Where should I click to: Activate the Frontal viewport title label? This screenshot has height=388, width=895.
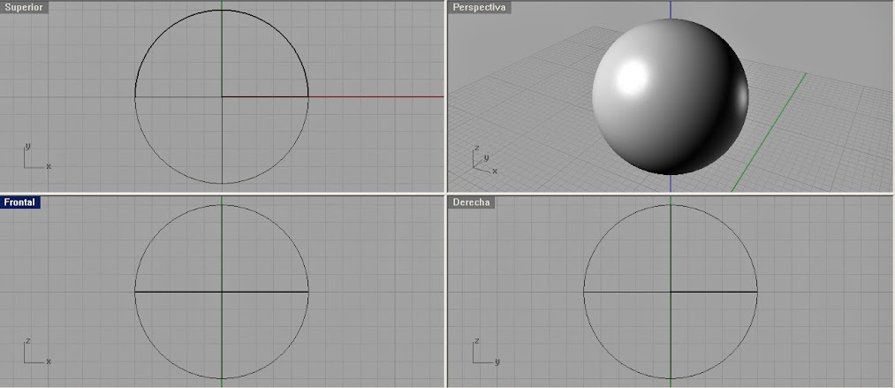pyautogui.click(x=20, y=202)
